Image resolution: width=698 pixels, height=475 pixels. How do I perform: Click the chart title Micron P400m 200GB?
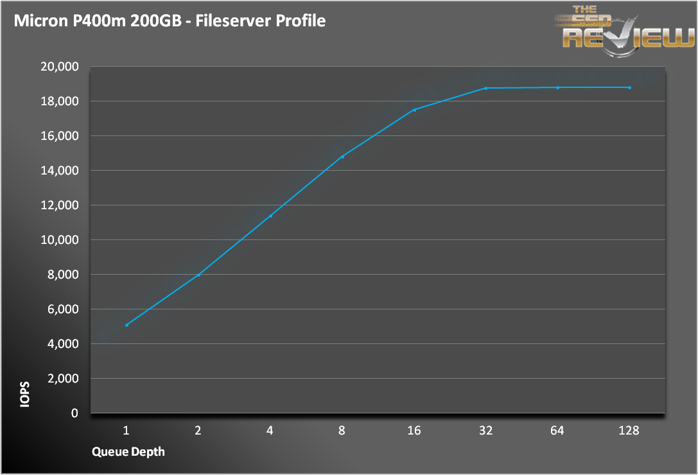pos(98,21)
